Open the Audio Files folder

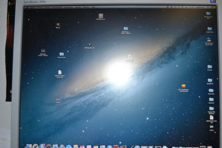tap(210, 29)
